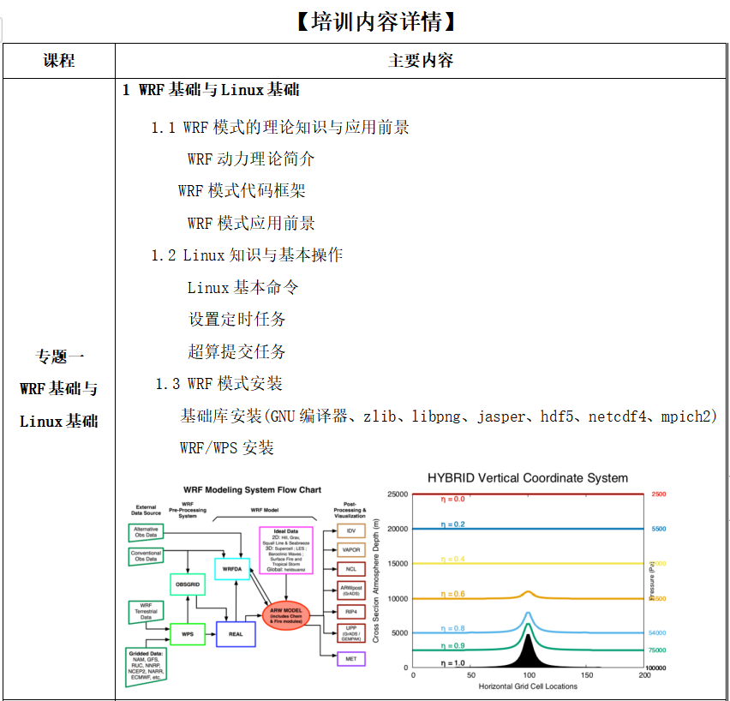Click the NCL output box
Viewport: 730px width, 701px height.
[x=351, y=569]
